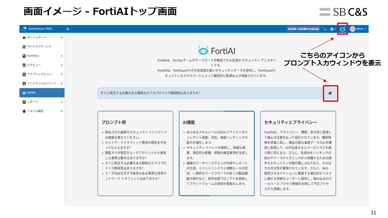Image resolution: width=388 pixels, height=218 pixels.
Task: Expand the ダッシュボード menu chevron
Action: coord(61,38)
